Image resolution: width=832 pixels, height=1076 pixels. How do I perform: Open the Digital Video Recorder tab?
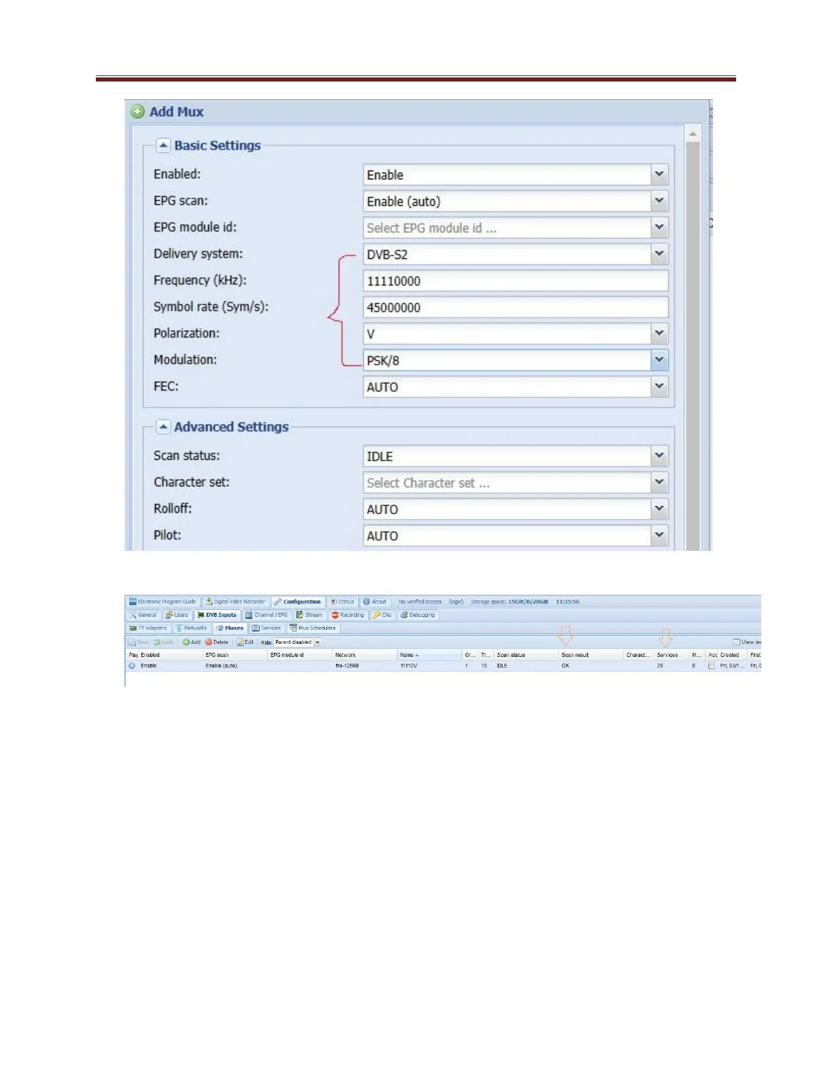(235, 602)
